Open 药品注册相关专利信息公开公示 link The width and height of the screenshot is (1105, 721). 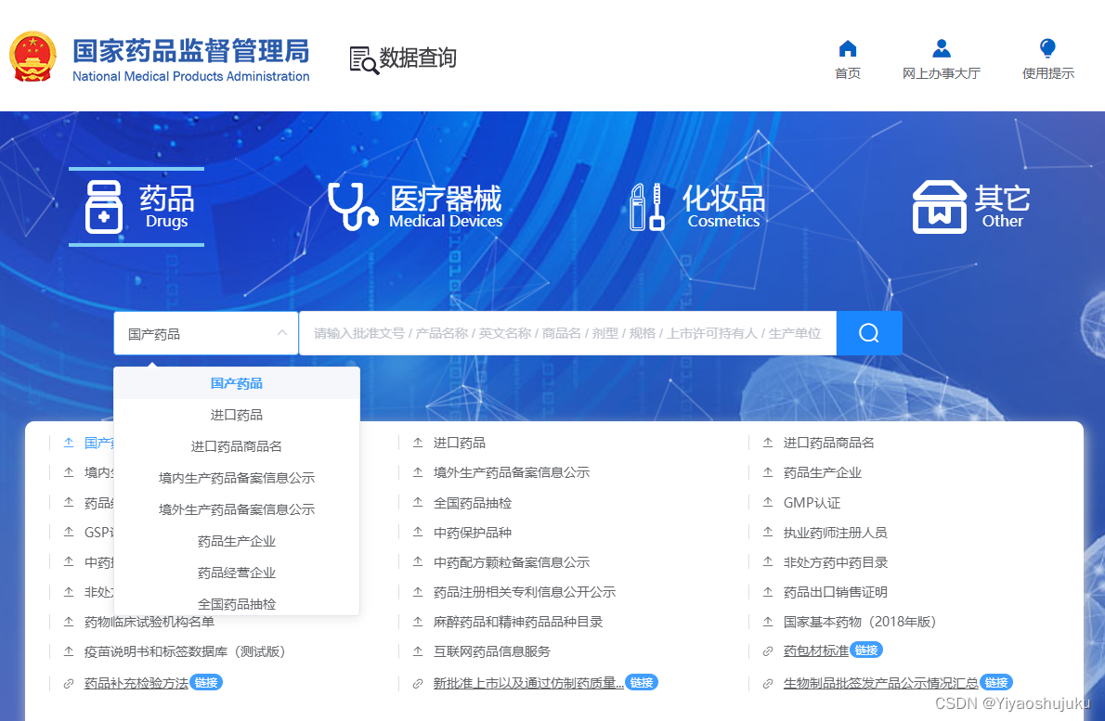(x=525, y=592)
